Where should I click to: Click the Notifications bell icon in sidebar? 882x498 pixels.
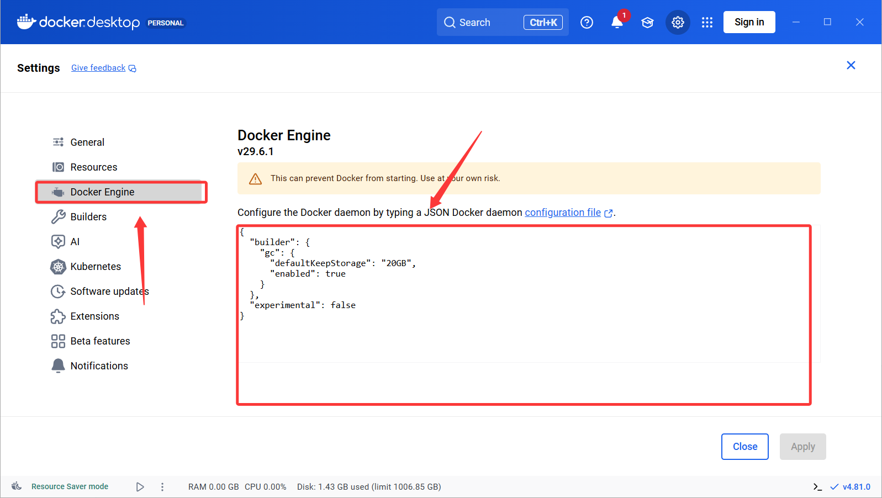[x=58, y=366]
